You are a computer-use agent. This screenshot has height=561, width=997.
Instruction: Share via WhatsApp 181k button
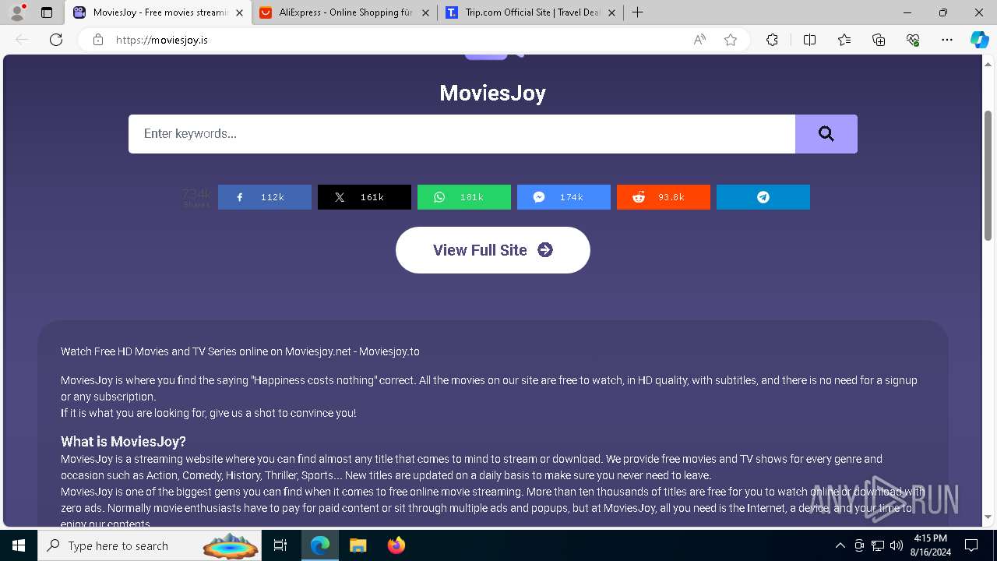coord(464,197)
